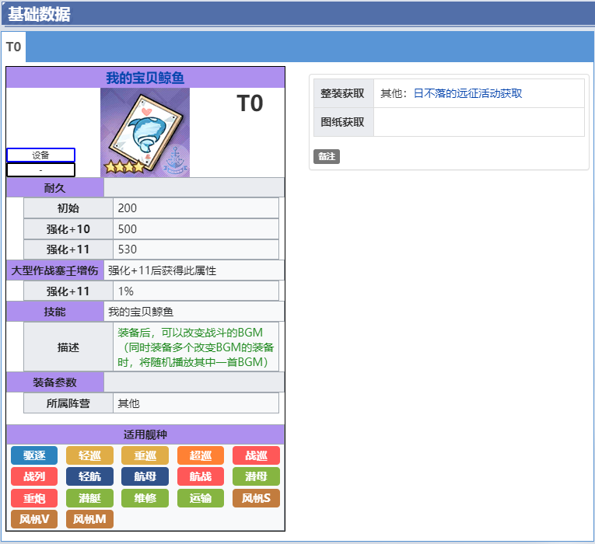Click 强化+11后获得此属性 text

(162, 270)
